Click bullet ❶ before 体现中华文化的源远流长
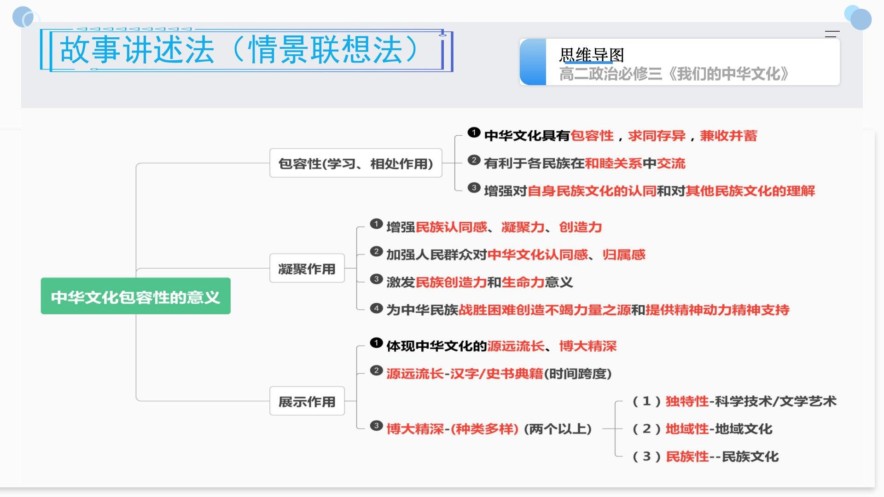 [376, 343]
